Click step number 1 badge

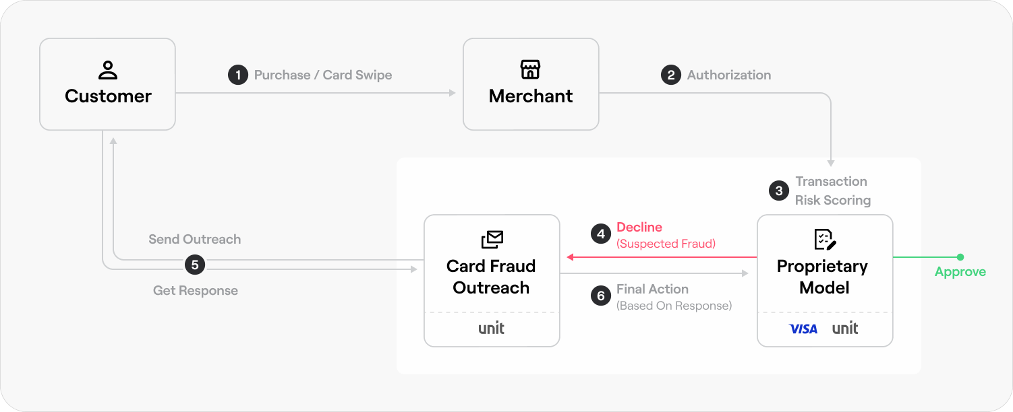coord(238,75)
